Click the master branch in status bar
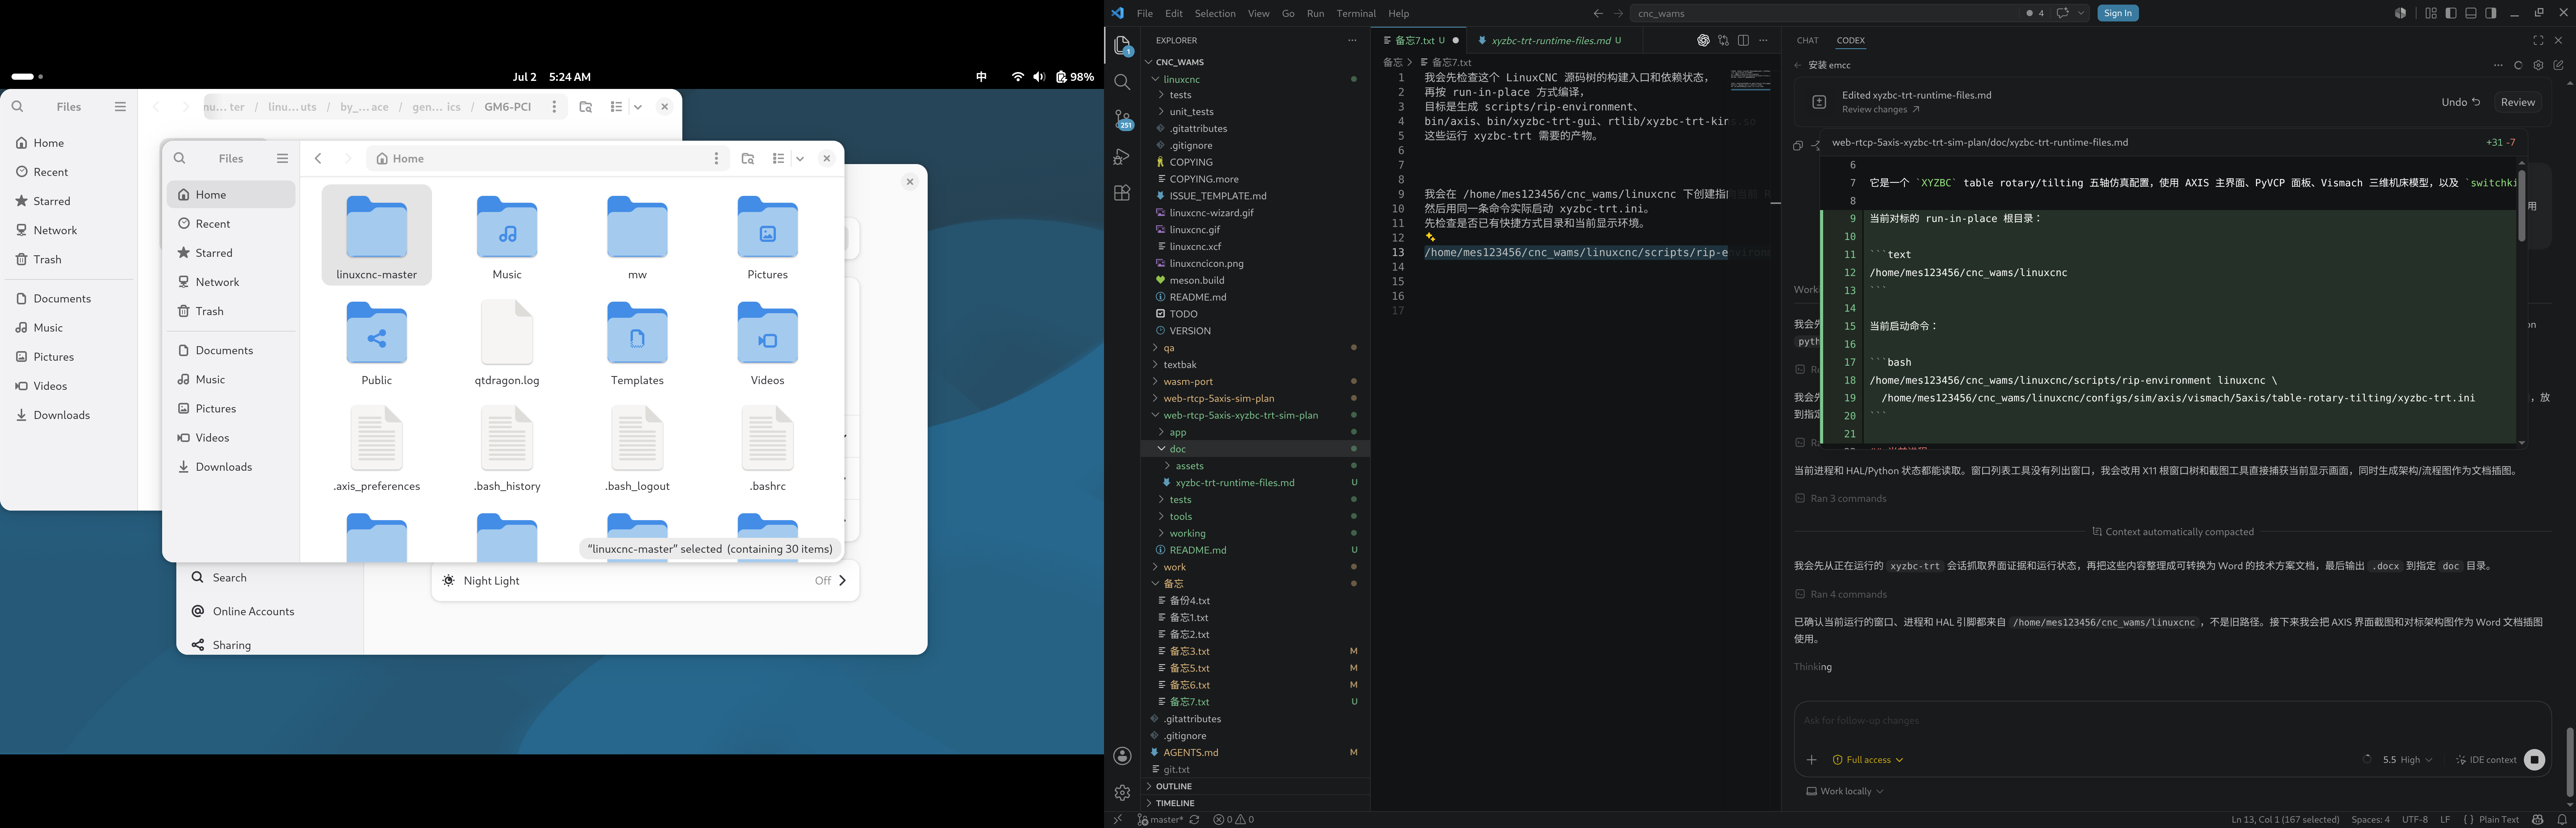 (x=1160, y=820)
